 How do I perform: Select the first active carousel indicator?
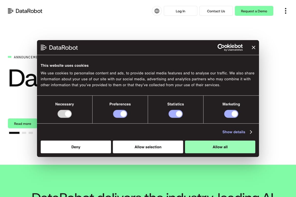14,133
